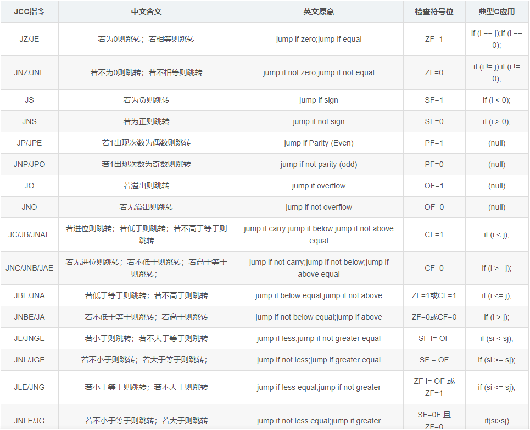Viewport: 530px width, 430px height.
Task: Click 'jump if zero;jump if equal' text
Action: coord(319,39)
